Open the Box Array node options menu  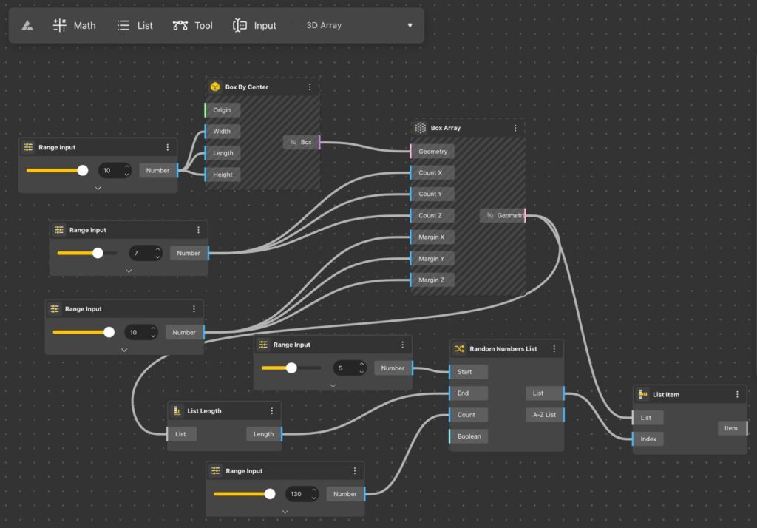click(515, 127)
